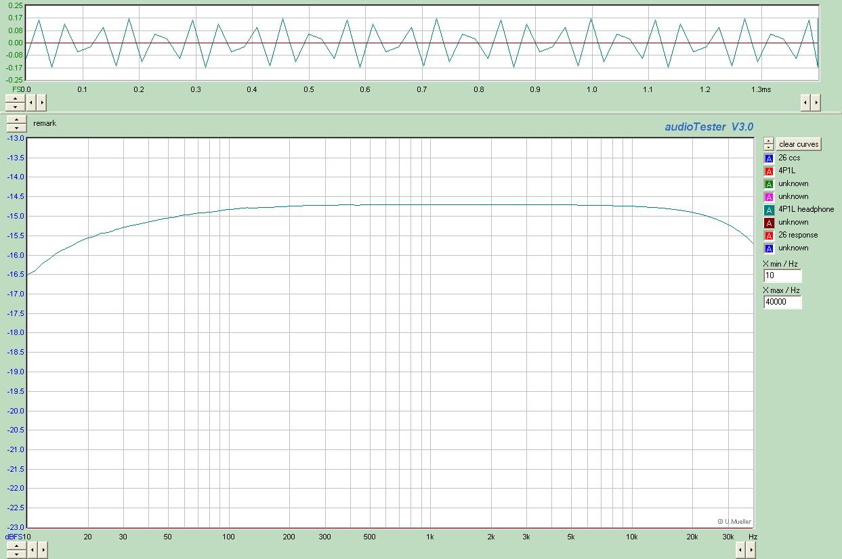Click the 'X min / Hz' label
This screenshot has width=842, height=559.
tap(780, 264)
